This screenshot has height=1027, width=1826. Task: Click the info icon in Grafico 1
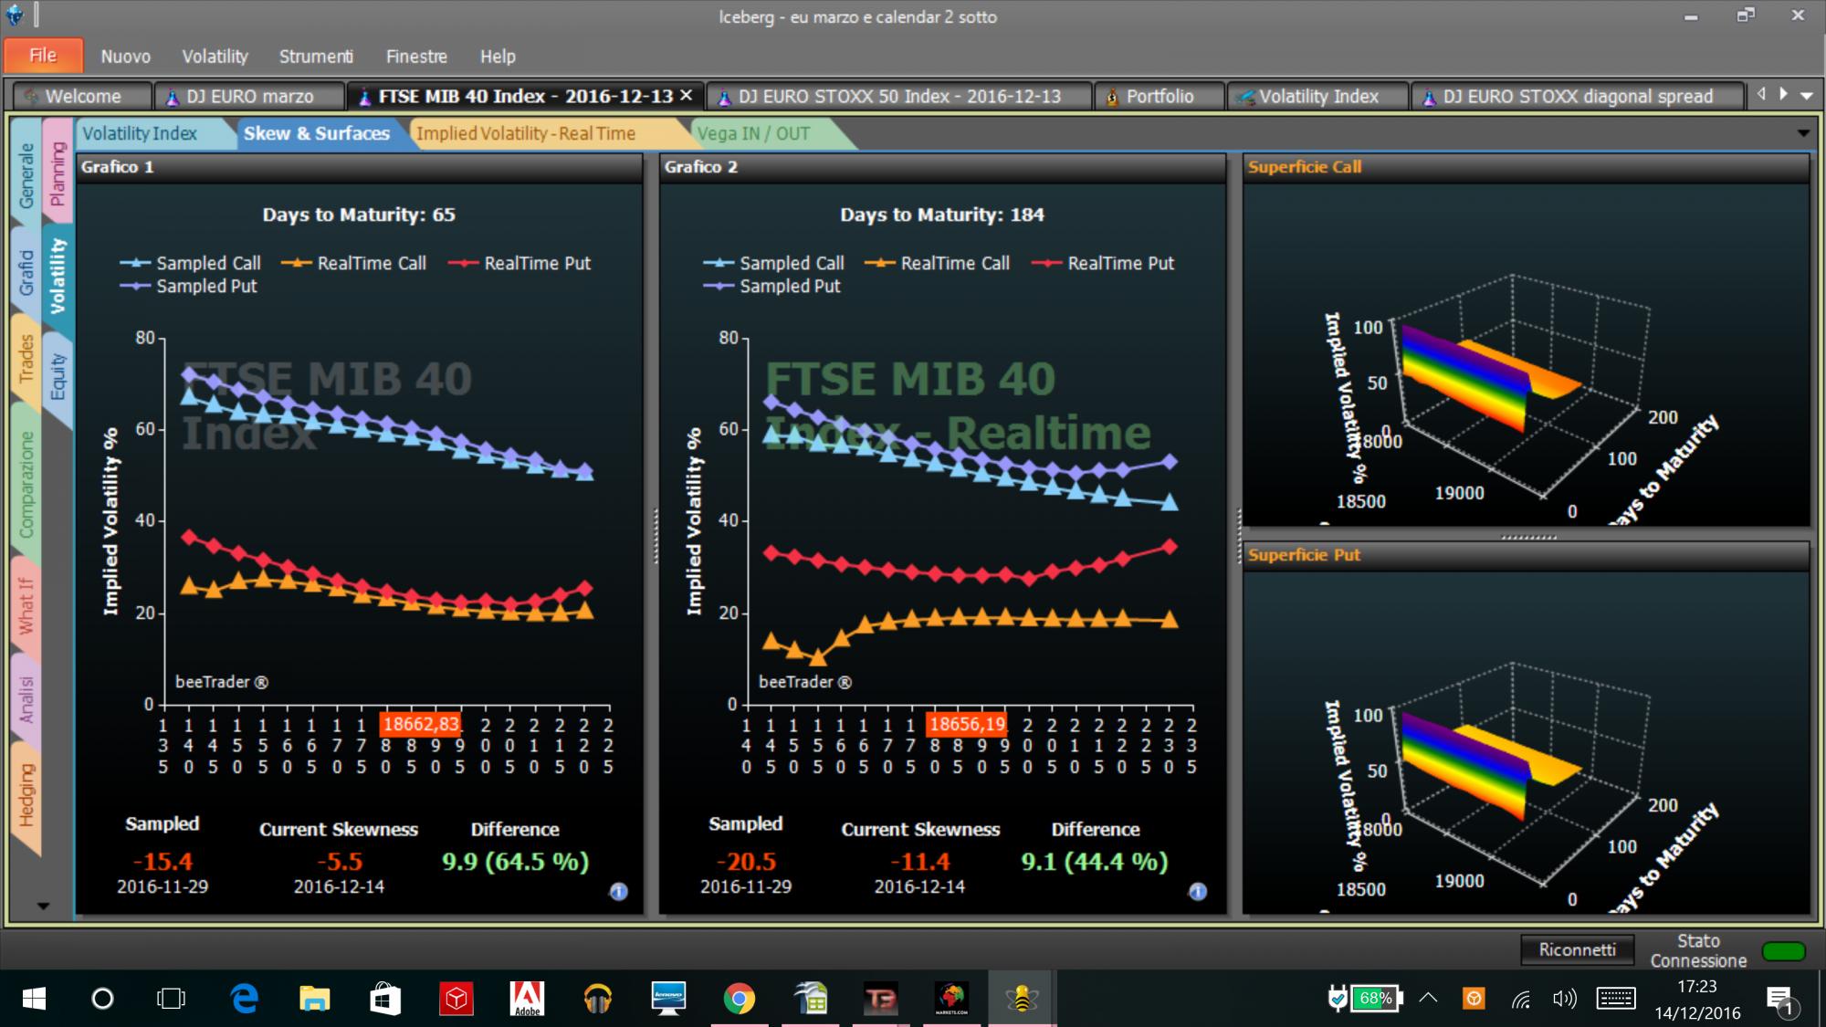pos(618,892)
